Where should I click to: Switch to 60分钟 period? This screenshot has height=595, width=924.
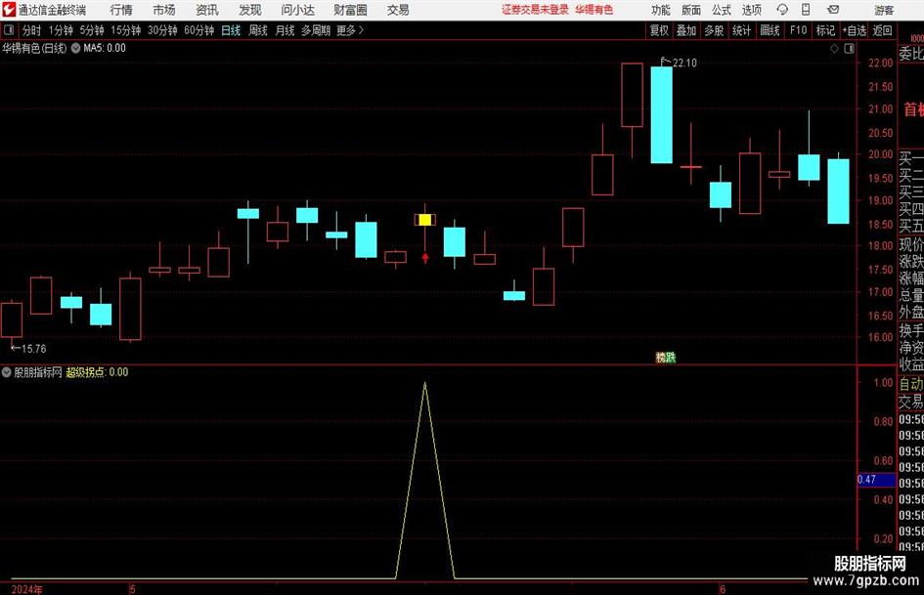199,30
